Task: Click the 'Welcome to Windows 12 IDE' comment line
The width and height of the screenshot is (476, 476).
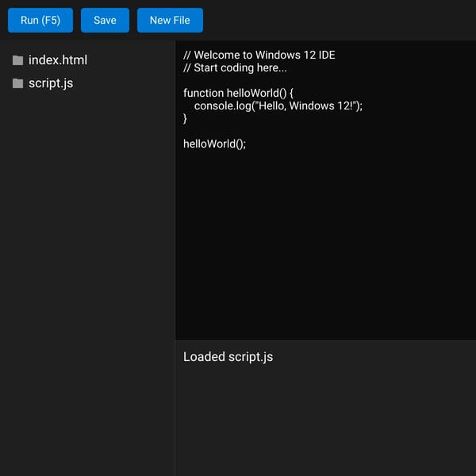Action: [259, 55]
